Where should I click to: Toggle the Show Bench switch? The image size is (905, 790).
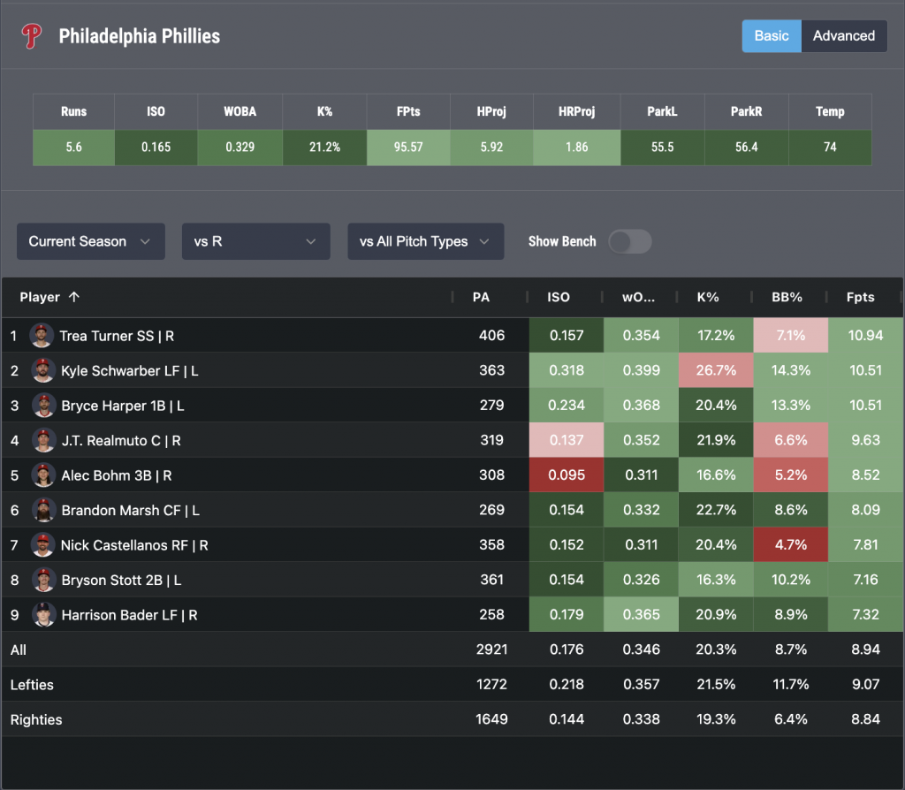(x=629, y=241)
